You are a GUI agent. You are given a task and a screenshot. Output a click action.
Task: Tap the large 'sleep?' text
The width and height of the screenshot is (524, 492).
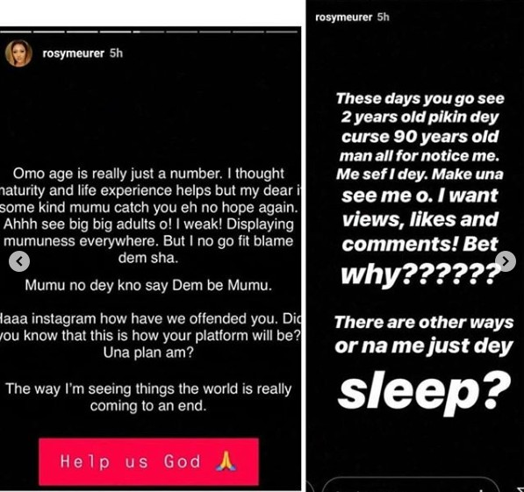tap(424, 392)
